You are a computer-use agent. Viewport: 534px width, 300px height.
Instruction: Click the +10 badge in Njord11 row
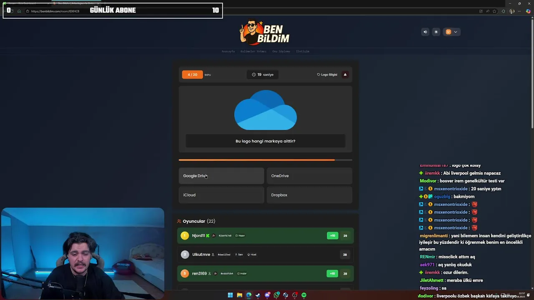click(332, 236)
